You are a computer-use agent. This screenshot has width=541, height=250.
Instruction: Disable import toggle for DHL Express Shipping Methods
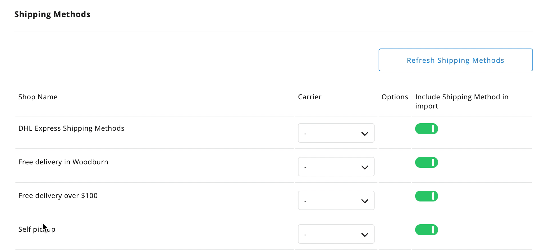(426, 129)
